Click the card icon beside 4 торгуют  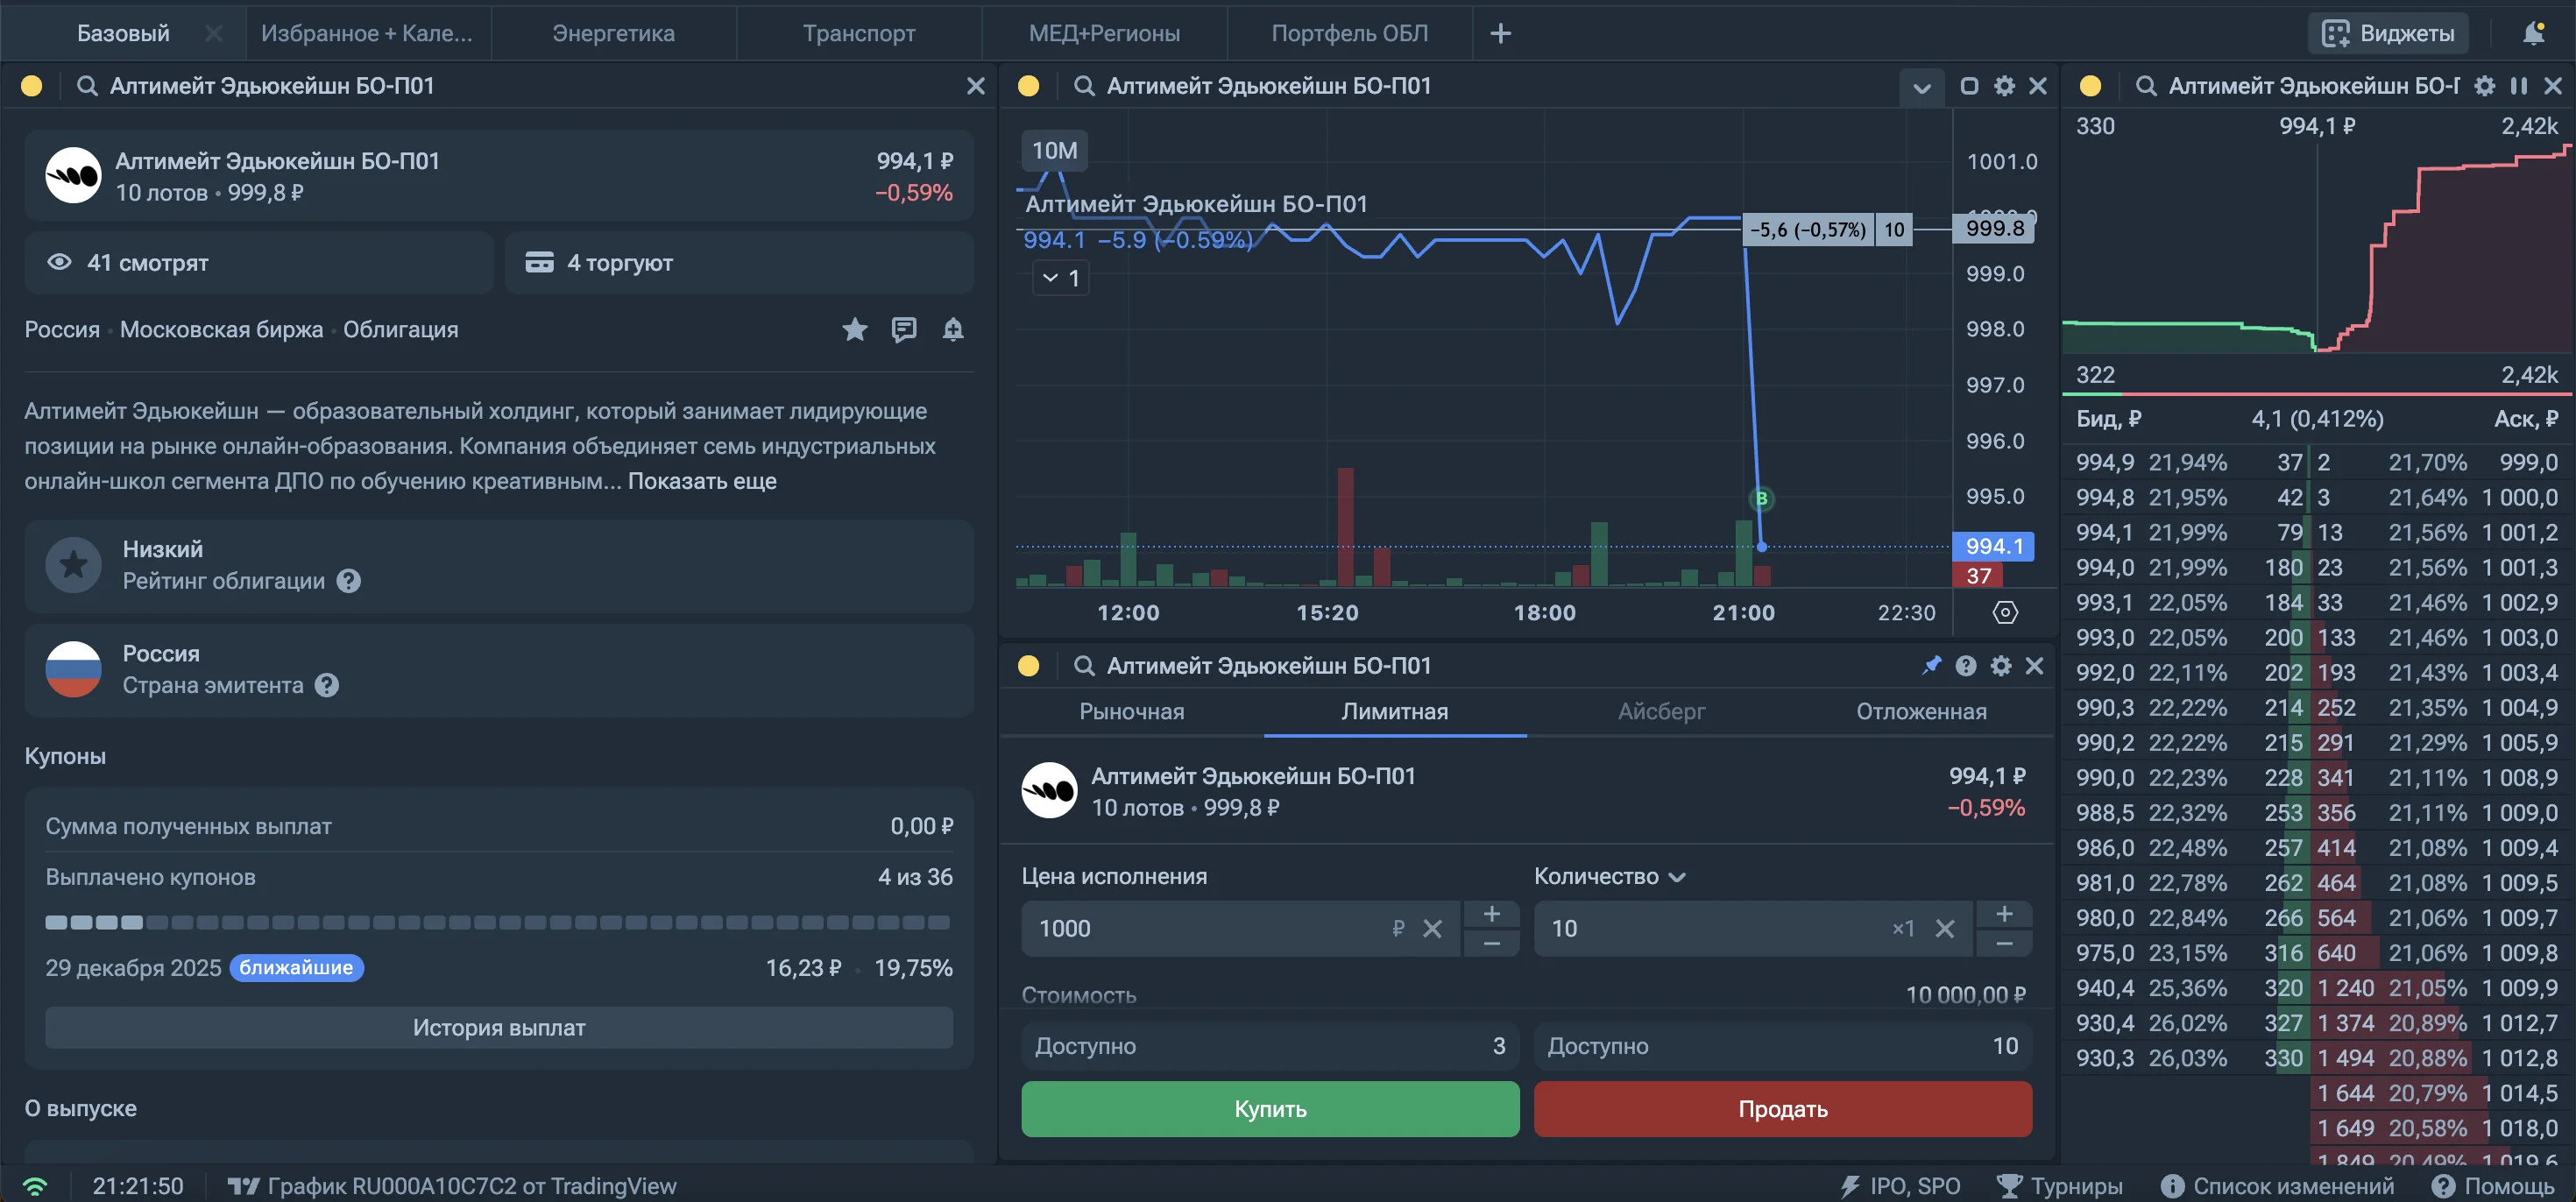(x=539, y=262)
